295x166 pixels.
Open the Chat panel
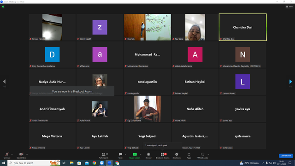(120, 155)
